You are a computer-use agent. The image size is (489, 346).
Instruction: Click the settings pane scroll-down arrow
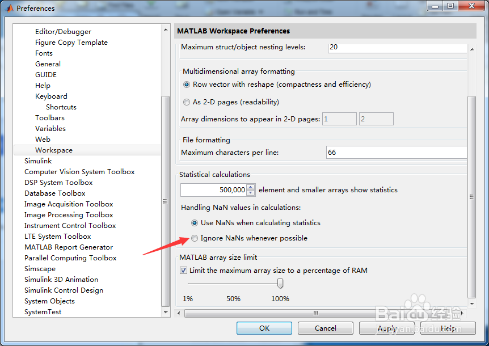[x=472, y=303]
